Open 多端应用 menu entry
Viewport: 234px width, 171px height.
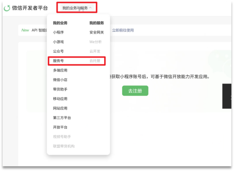(x=60, y=70)
